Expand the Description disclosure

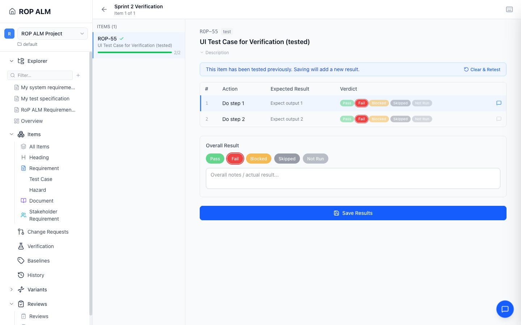click(x=215, y=53)
